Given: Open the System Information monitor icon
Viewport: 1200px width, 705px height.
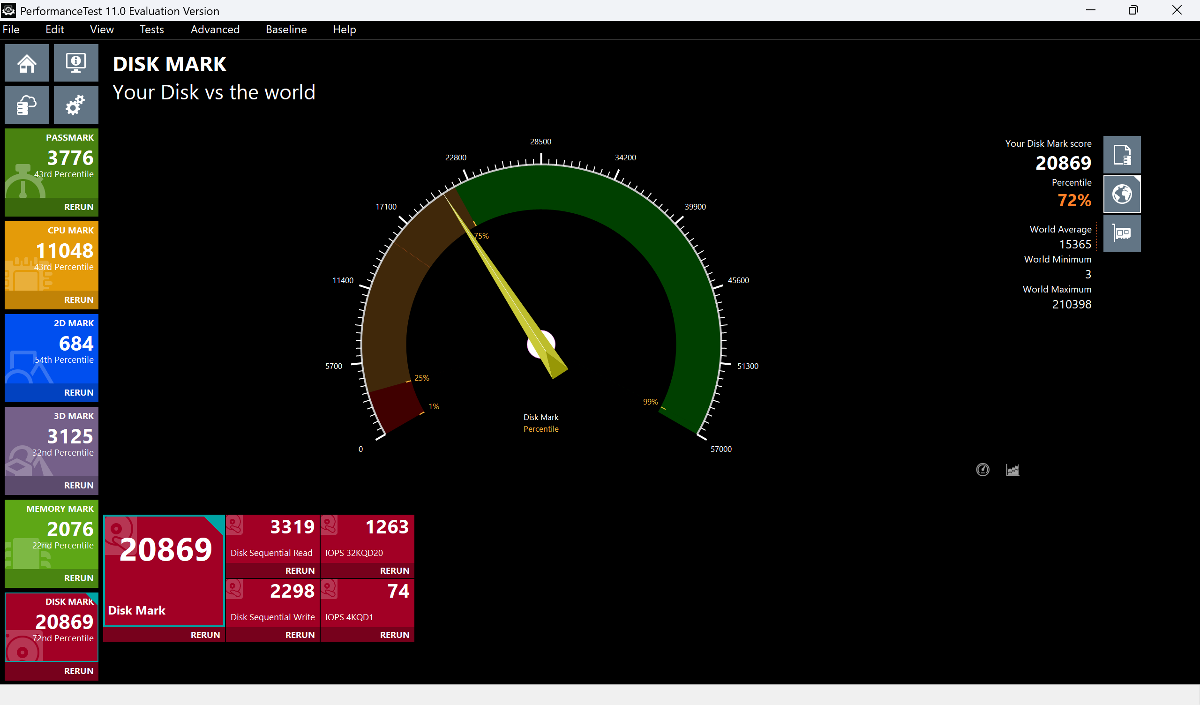Looking at the screenshot, I should pos(76,63).
